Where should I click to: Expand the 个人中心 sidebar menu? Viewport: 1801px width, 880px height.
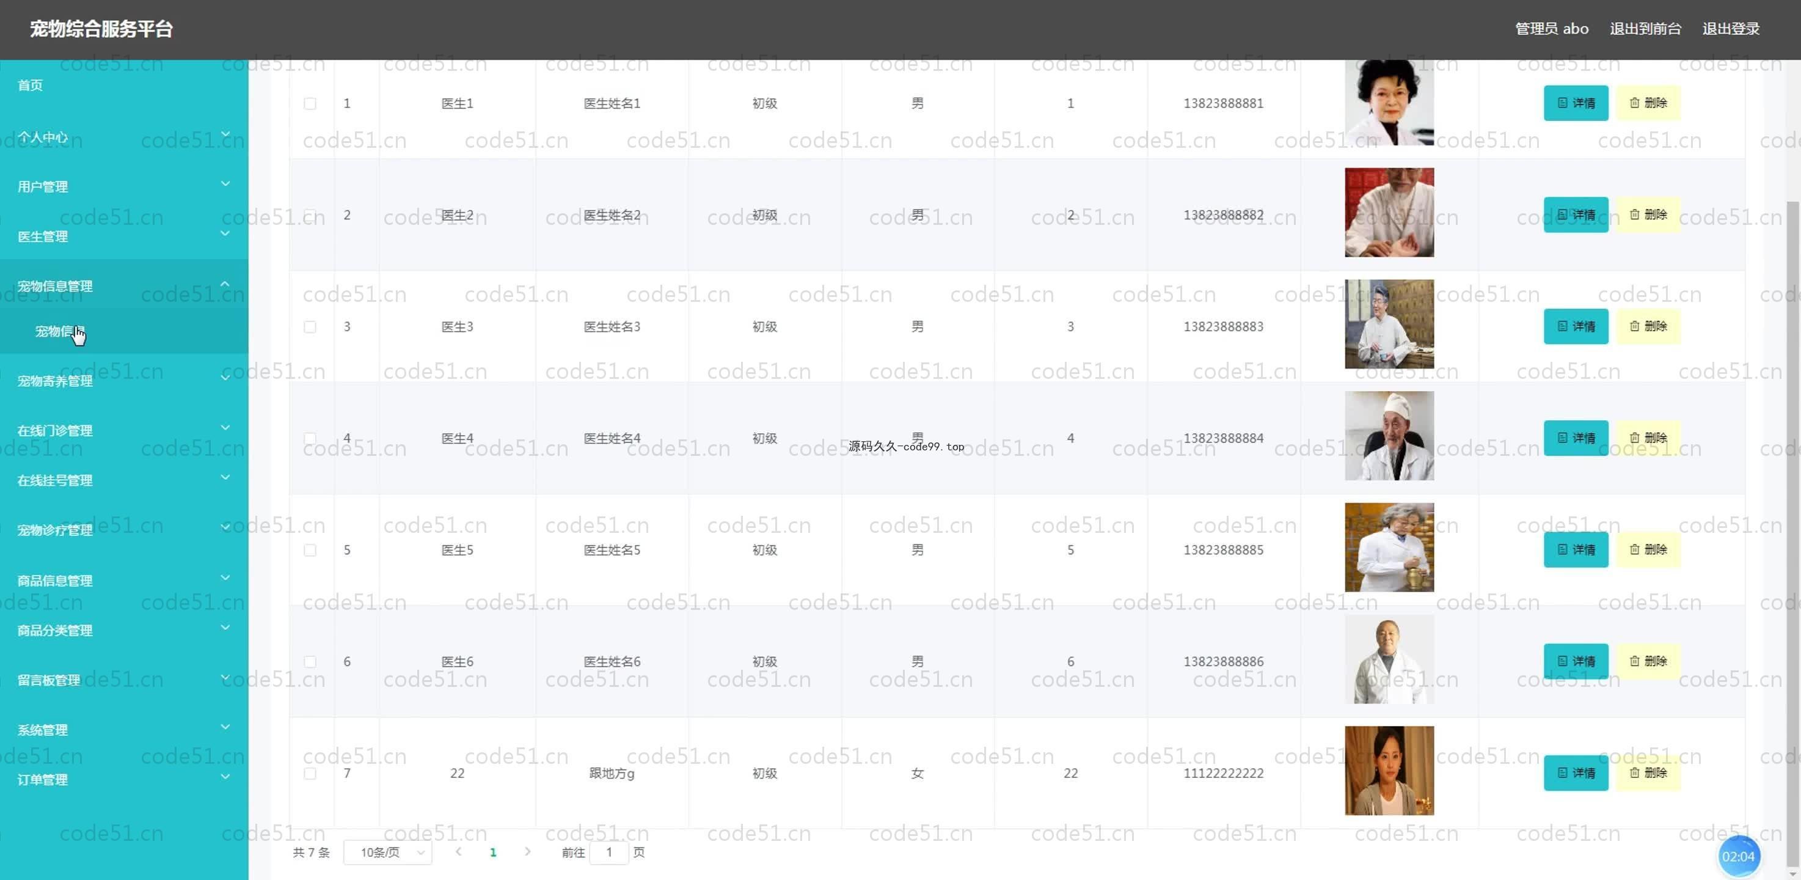(x=124, y=136)
